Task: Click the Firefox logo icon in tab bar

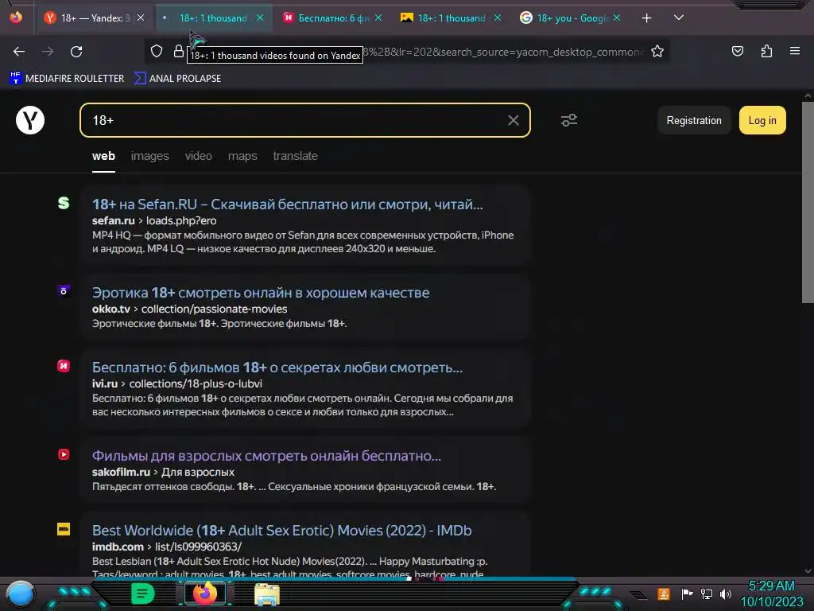Action: tap(16, 18)
